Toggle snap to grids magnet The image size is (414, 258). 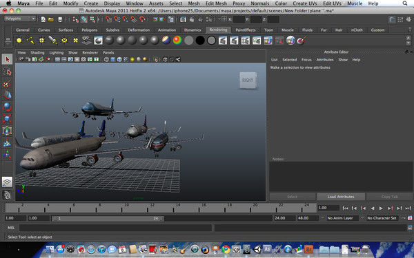coord(108,19)
